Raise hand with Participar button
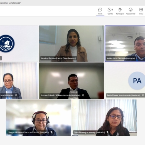The height and width of the screenshot is (145, 145). pos(120,11)
